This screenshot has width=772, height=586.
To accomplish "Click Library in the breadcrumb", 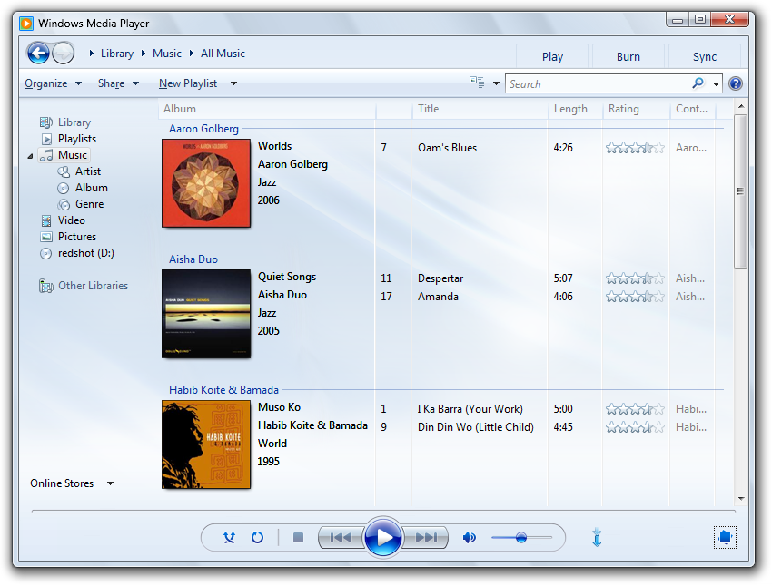I will (x=117, y=54).
